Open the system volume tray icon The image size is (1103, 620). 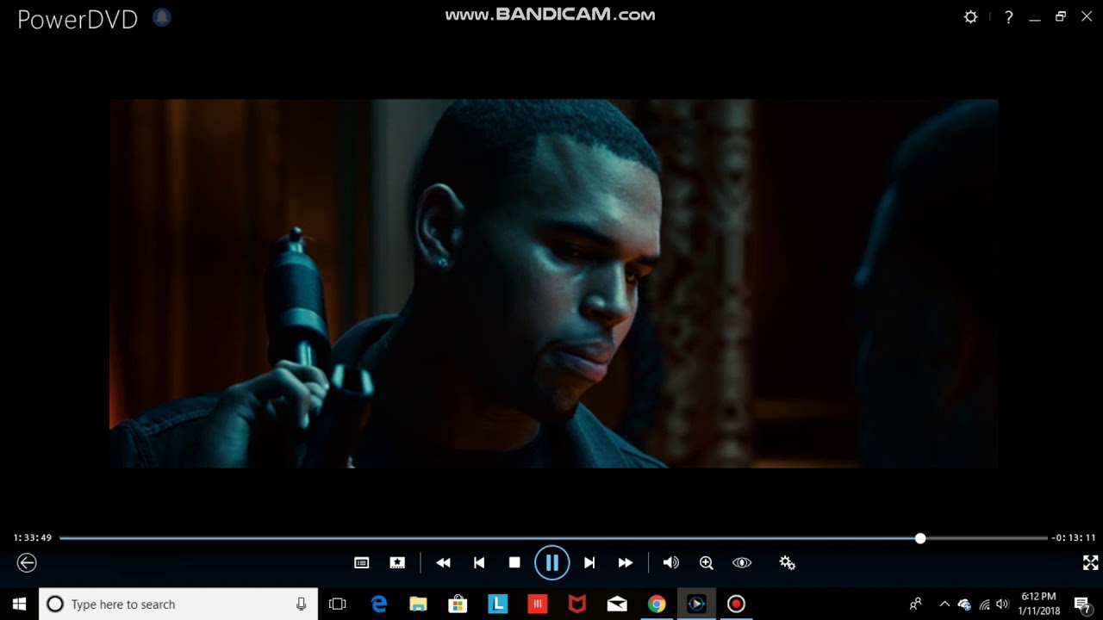(1002, 604)
